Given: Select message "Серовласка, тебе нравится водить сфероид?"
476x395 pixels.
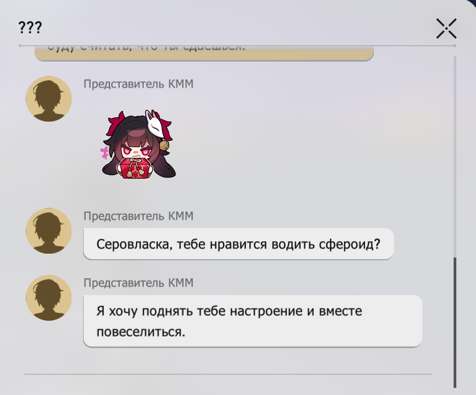Looking at the screenshot, I should click(x=239, y=244).
